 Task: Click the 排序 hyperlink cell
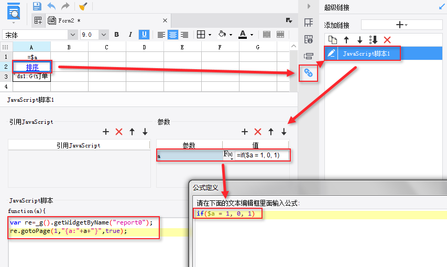[32, 67]
